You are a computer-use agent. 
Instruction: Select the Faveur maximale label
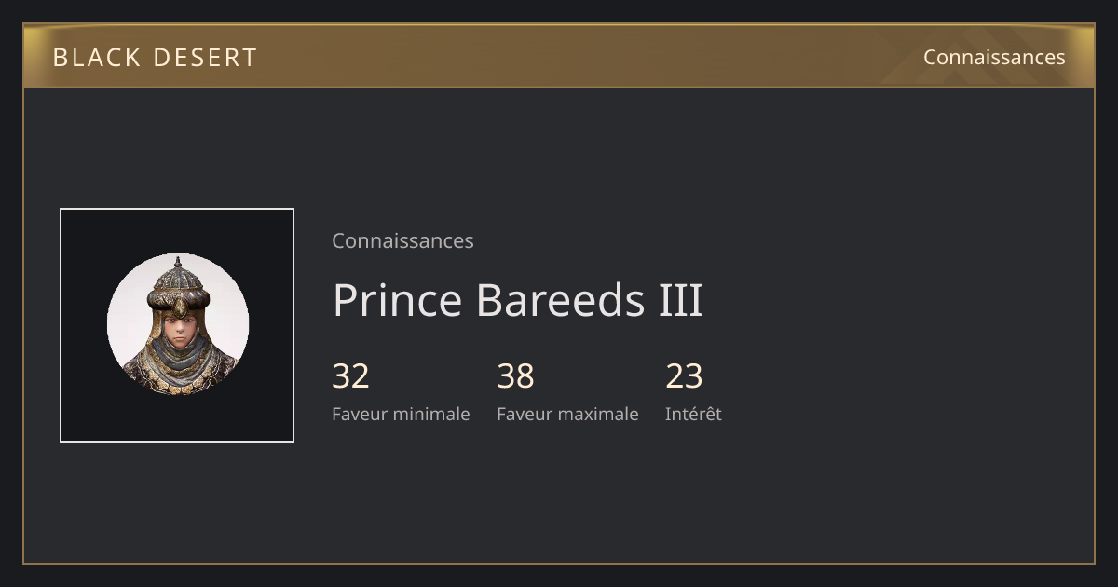pyautogui.click(x=567, y=414)
